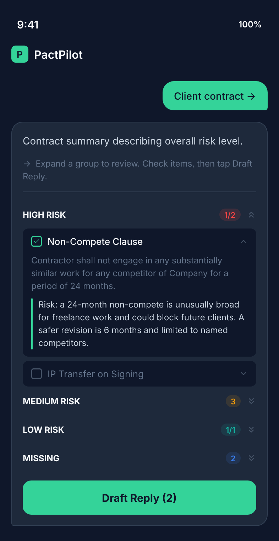279x541 pixels.
Task: Click the arrow before the expand instructions text
Action: [x=26, y=164]
